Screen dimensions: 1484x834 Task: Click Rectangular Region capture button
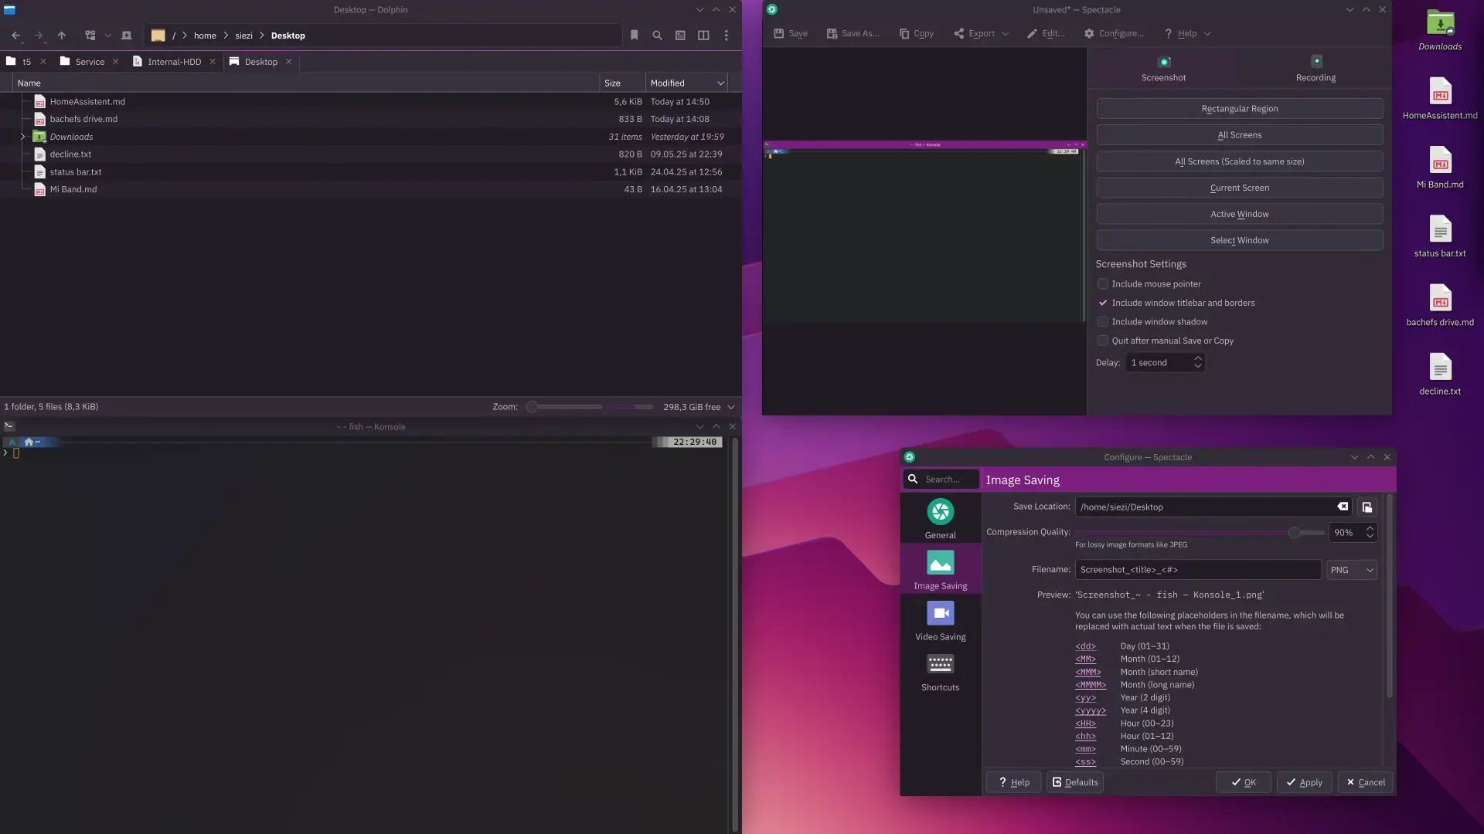click(x=1239, y=109)
